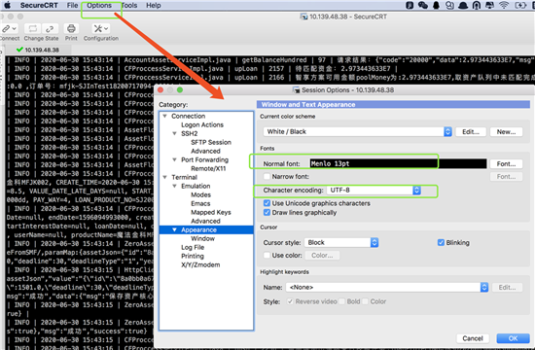Toggle the Bold style checkbox
This screenshot has width=535, height=350.
point(341,301)
